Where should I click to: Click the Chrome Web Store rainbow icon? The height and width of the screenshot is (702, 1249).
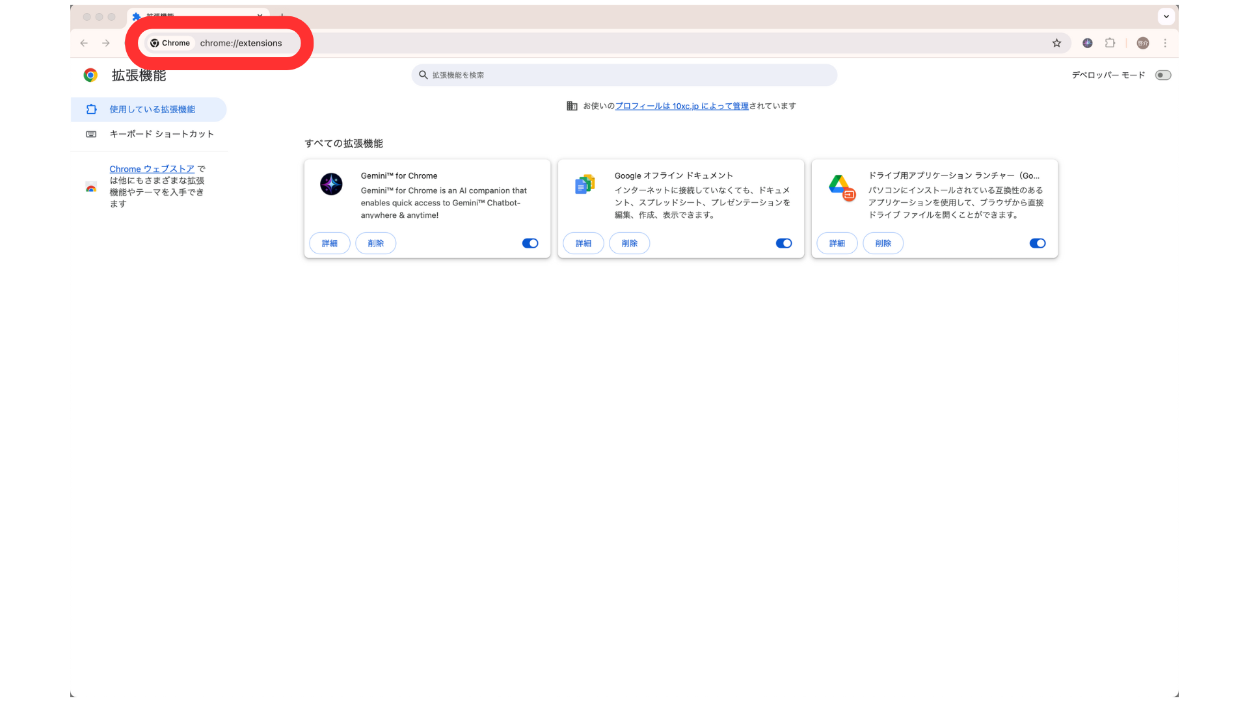[91, 187]
